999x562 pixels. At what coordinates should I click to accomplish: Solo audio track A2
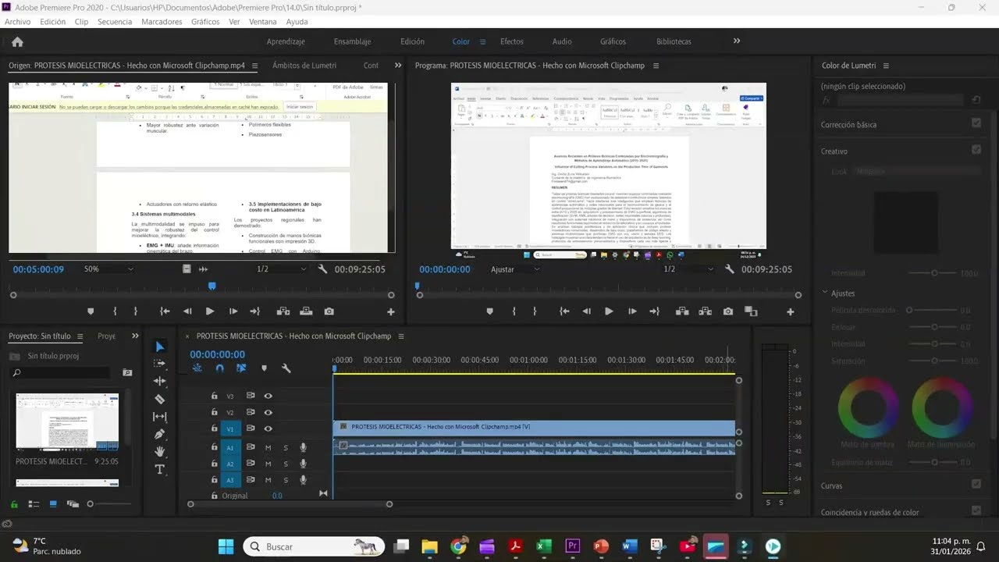286,464
